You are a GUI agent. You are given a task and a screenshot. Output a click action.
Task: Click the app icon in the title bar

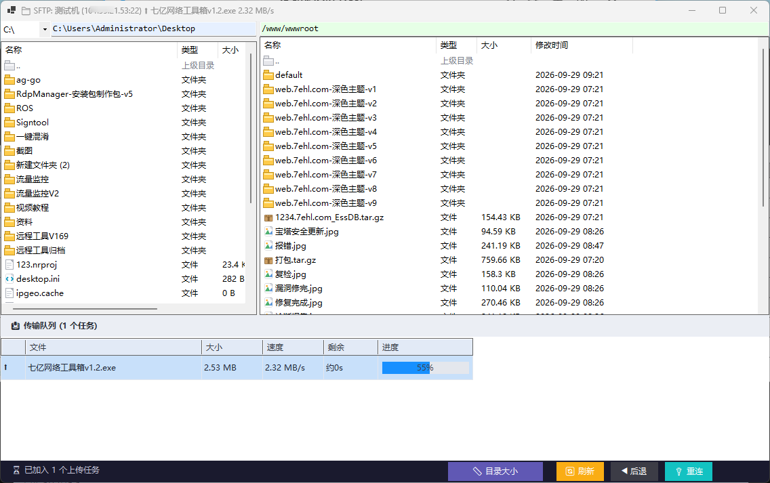[12, 10]
